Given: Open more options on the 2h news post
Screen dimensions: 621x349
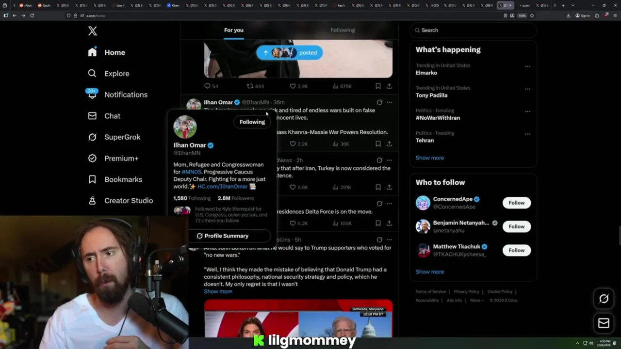Looking at the screenshot, I should coord(389,160).
